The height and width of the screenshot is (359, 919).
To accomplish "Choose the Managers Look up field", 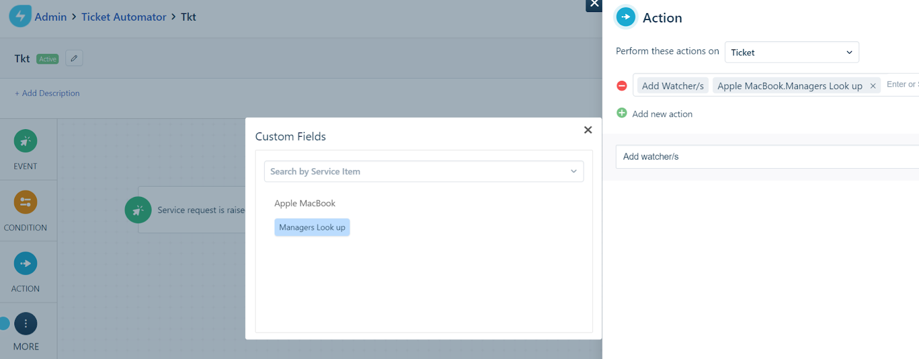I will (312, 227).
